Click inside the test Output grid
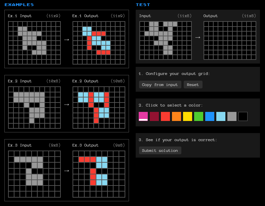 [x=230, y=40]
